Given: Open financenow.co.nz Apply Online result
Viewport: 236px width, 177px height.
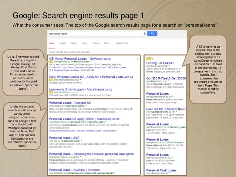Looking at the screenshot, I should [84, 119].
